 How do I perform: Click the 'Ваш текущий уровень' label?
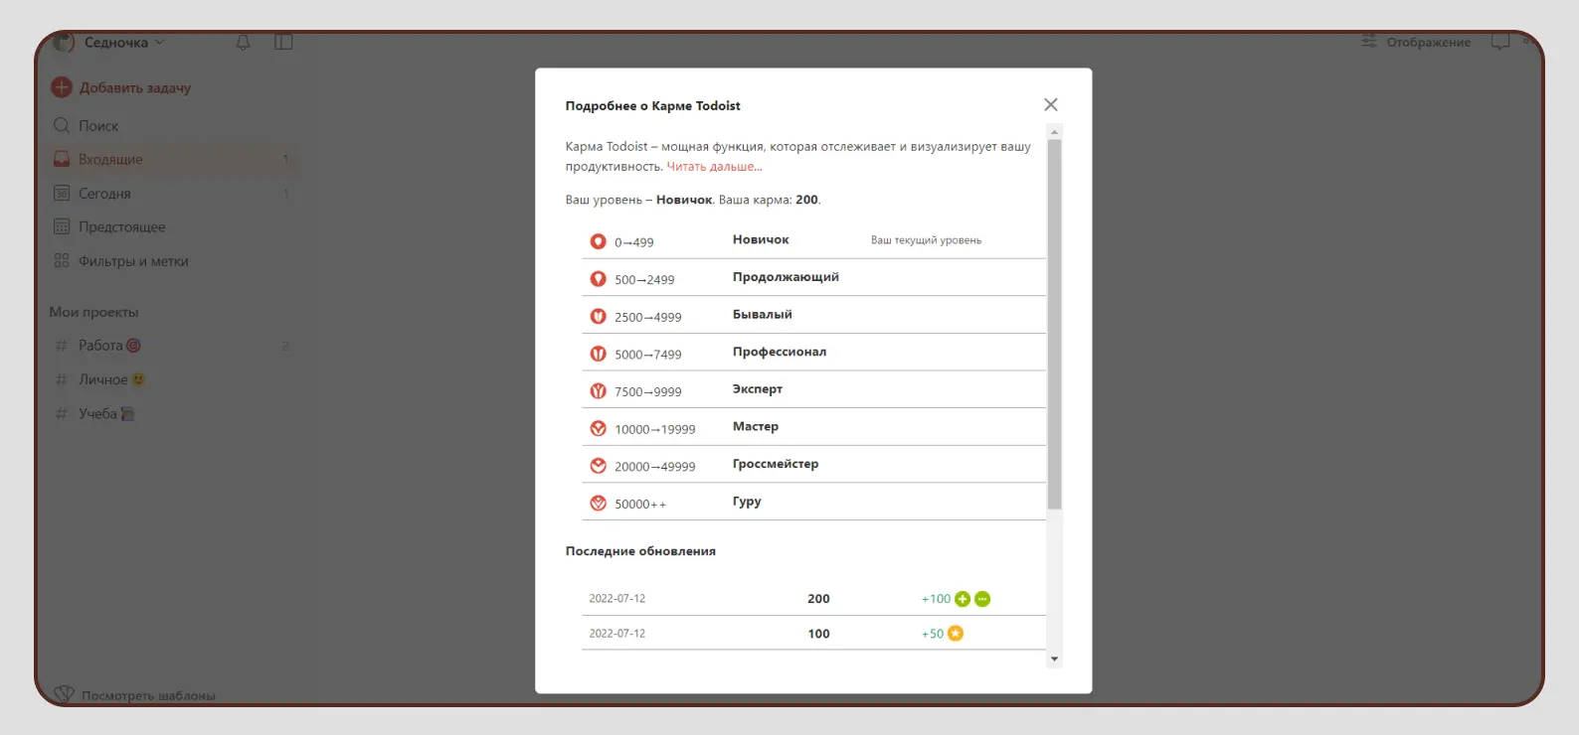click(x=926, y=240)
